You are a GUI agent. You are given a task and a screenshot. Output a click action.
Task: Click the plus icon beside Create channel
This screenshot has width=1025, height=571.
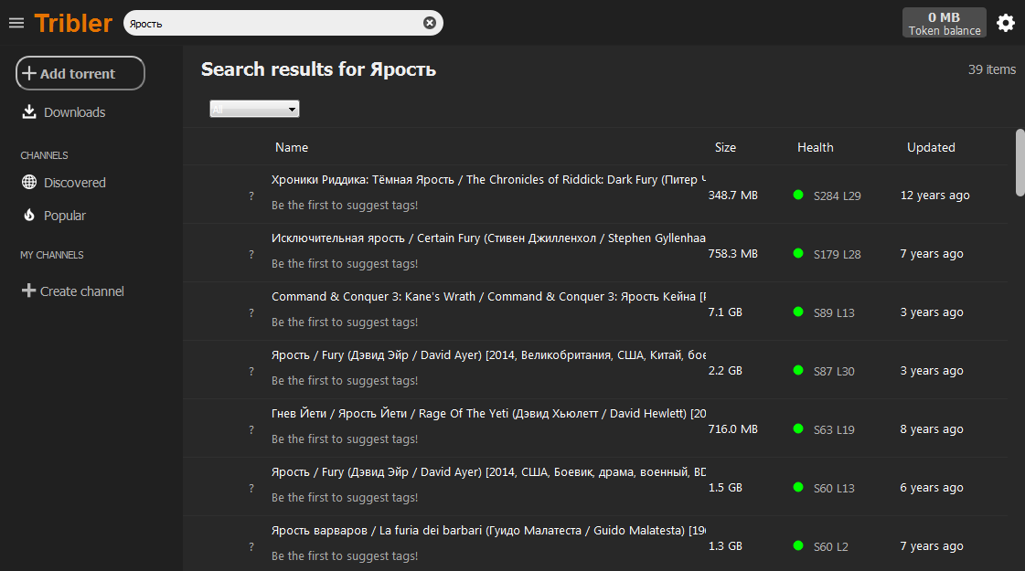click(28, 291)
